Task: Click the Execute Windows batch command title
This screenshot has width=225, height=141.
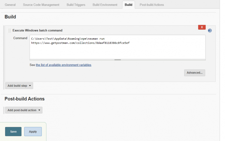Action: [x=37, y=30]
